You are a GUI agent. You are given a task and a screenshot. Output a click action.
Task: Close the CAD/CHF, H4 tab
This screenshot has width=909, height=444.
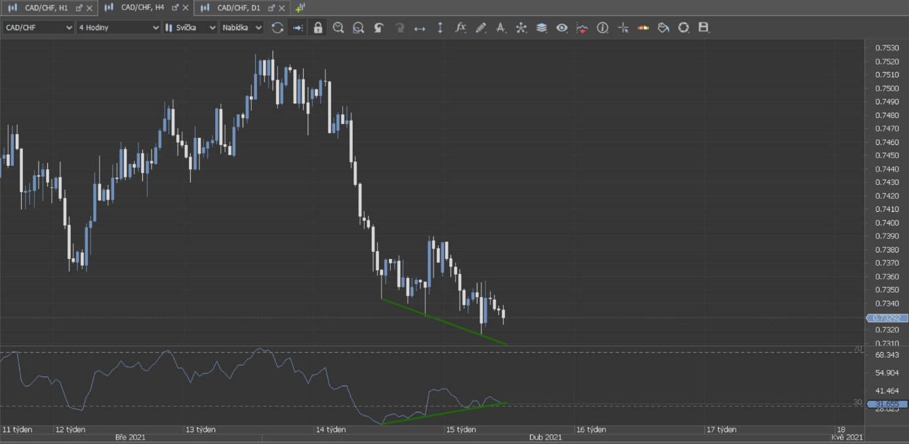click(186, 8)
